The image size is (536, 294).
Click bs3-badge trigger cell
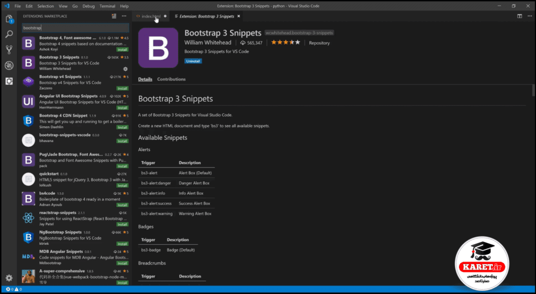pyautogui.click(x=151, y=250)
